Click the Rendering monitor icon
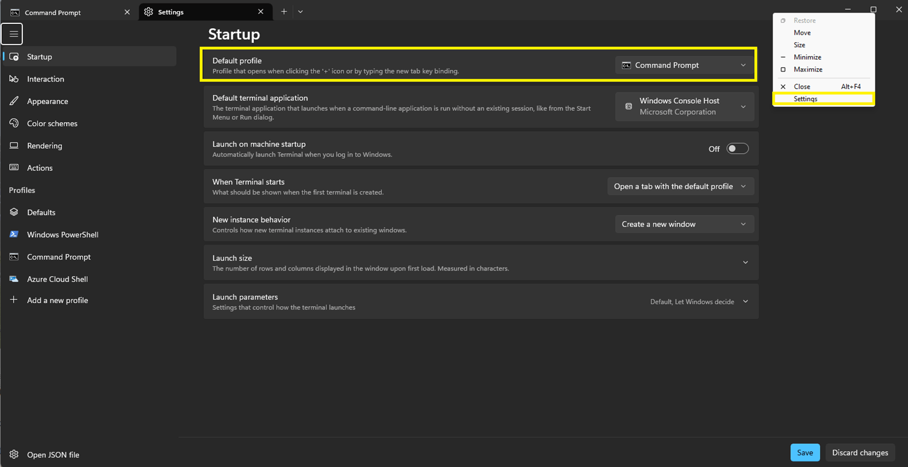 tap(14, 145)
